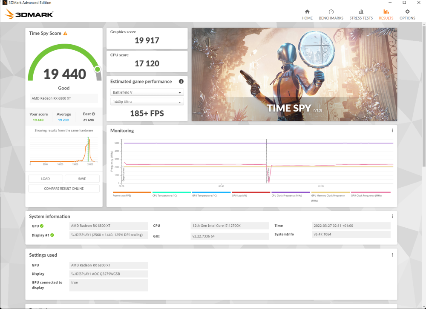Screen dimensions: 426x309
Task: Click the AMD Radeon RX 6800 XT field under the score gauge
Action: (64, 98)
